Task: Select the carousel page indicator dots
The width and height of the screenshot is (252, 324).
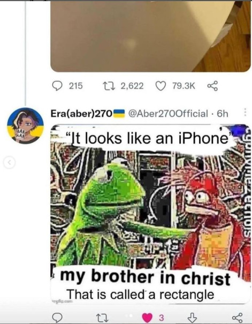Action: (x=128, y=315)
